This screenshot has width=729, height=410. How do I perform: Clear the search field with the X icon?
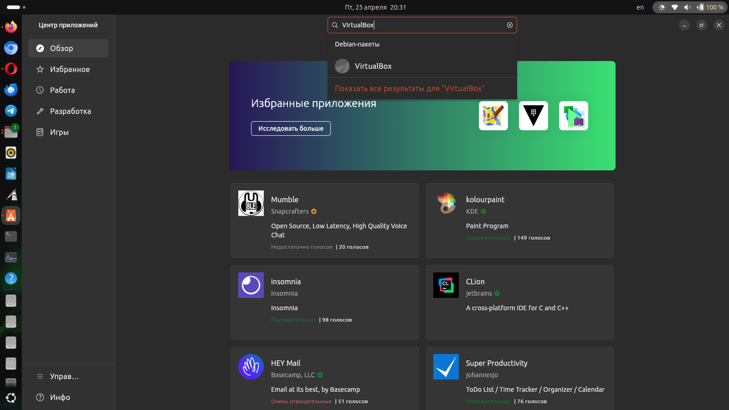click(x=509, y=25)
